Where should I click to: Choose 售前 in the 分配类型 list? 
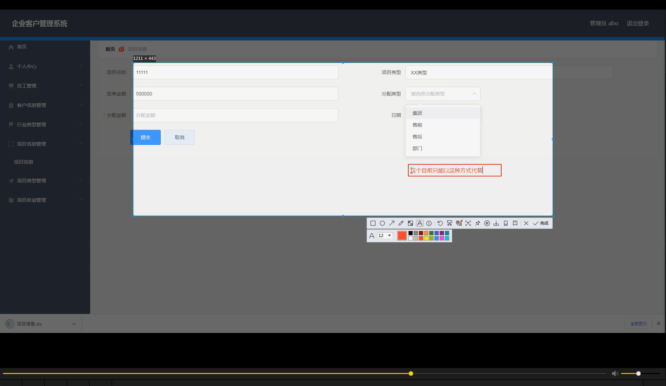coord(443,125)
